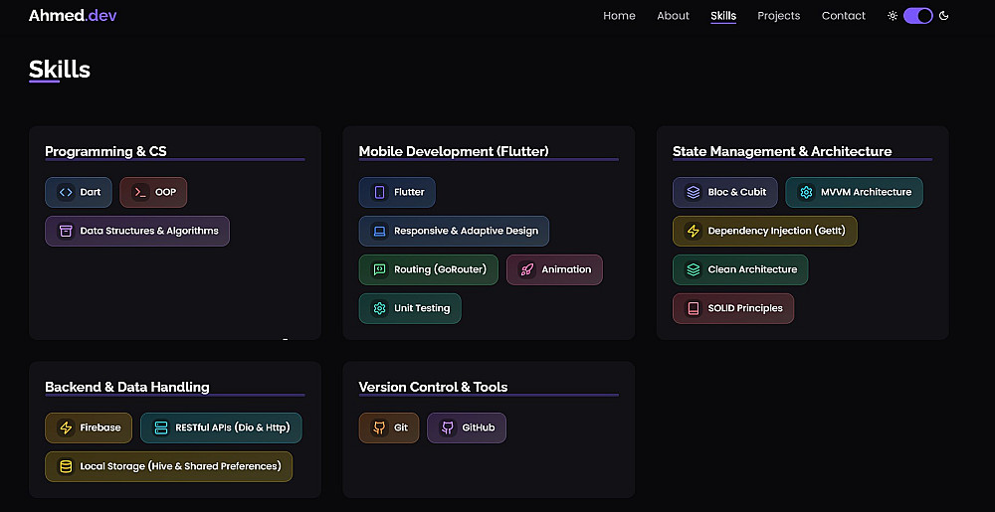The image size is (995, 512).
Task: Toggle the dark mode switch
Action: 917,16
